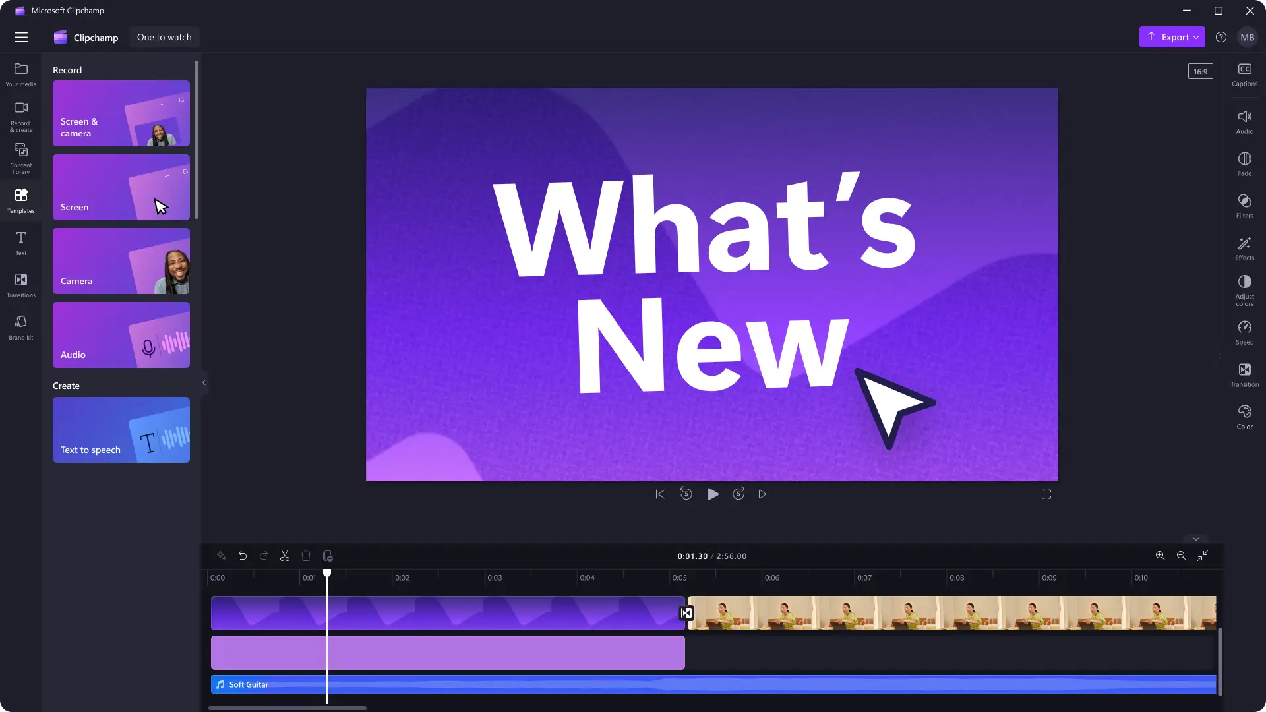Select the Text tool in the left sidebar
The image size is (1266, 712).
20,243
